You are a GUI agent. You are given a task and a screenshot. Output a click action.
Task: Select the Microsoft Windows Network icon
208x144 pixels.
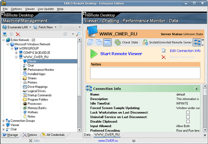point(12,44)
